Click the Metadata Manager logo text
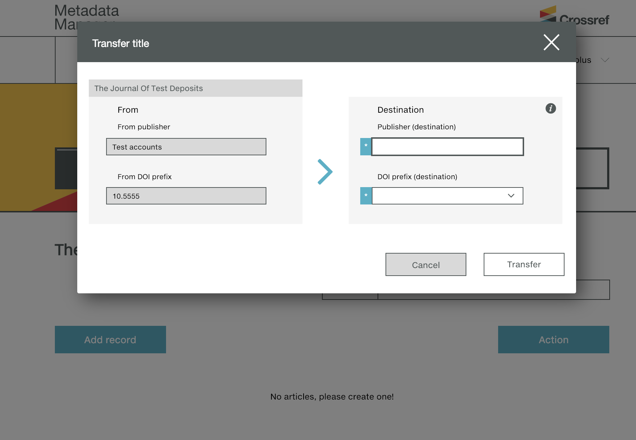 pos(86,12)
